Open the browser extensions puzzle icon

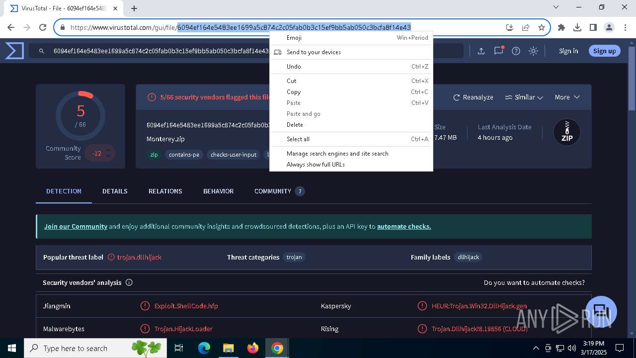tap(561, 27)
